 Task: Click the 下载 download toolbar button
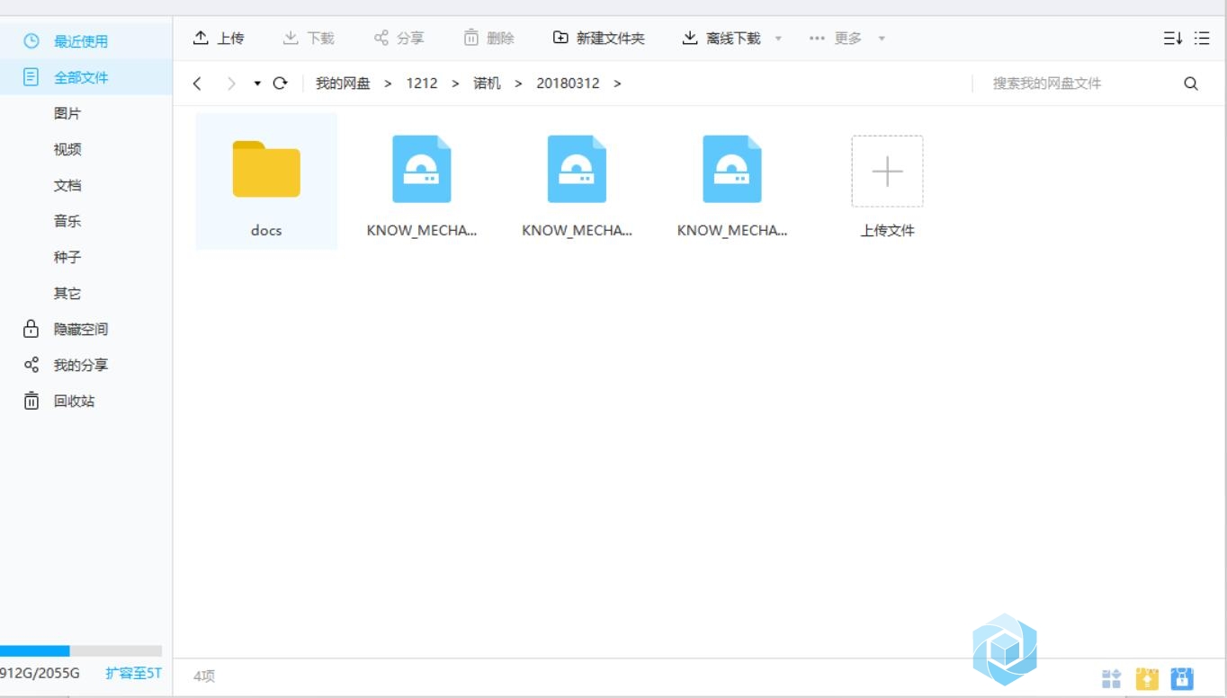click(309, 38)
